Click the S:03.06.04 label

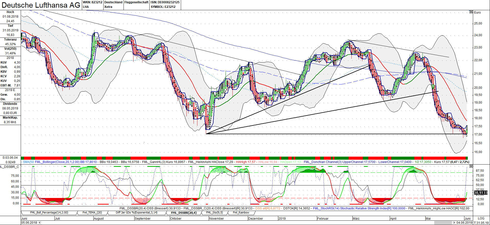click(10, 158)
